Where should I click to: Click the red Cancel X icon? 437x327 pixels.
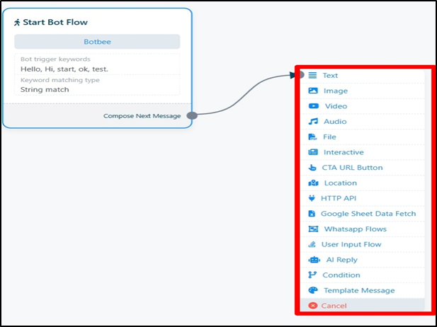pos(313,306)
